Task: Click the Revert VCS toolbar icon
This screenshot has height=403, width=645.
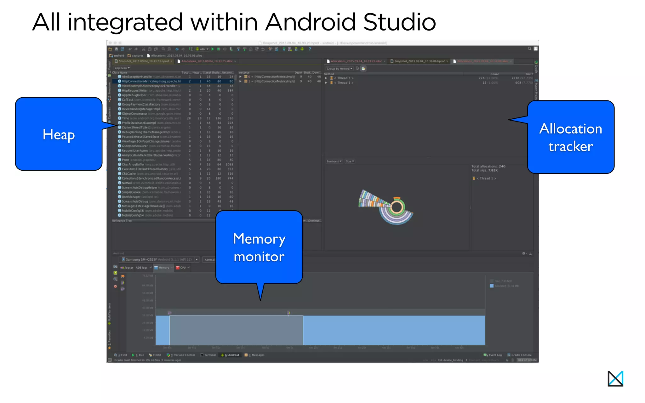Action: [263, 49]
